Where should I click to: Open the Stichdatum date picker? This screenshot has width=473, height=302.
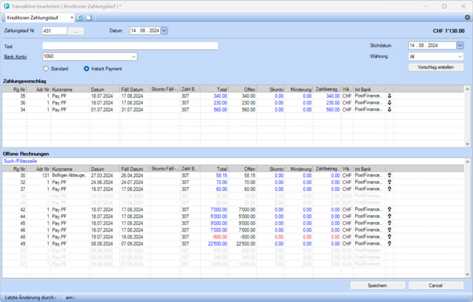click(x=460, y=46)
